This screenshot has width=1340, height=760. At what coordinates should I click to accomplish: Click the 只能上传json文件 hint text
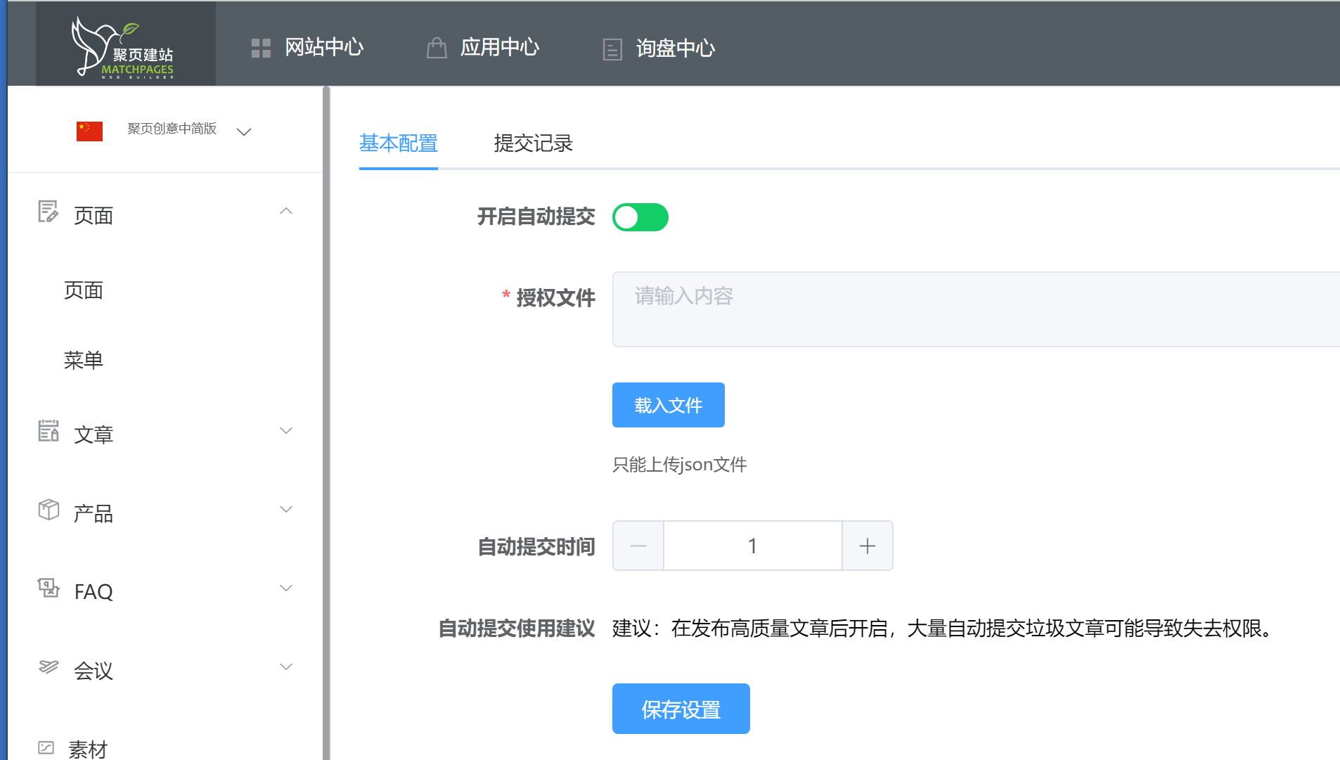coord(680,465)
